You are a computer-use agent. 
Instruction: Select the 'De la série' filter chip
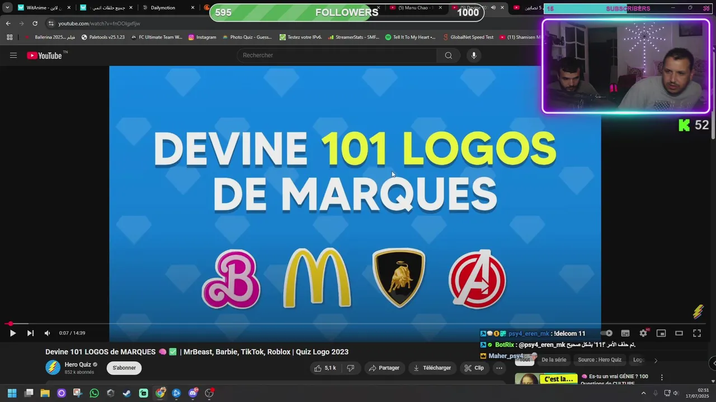(554, 360)
